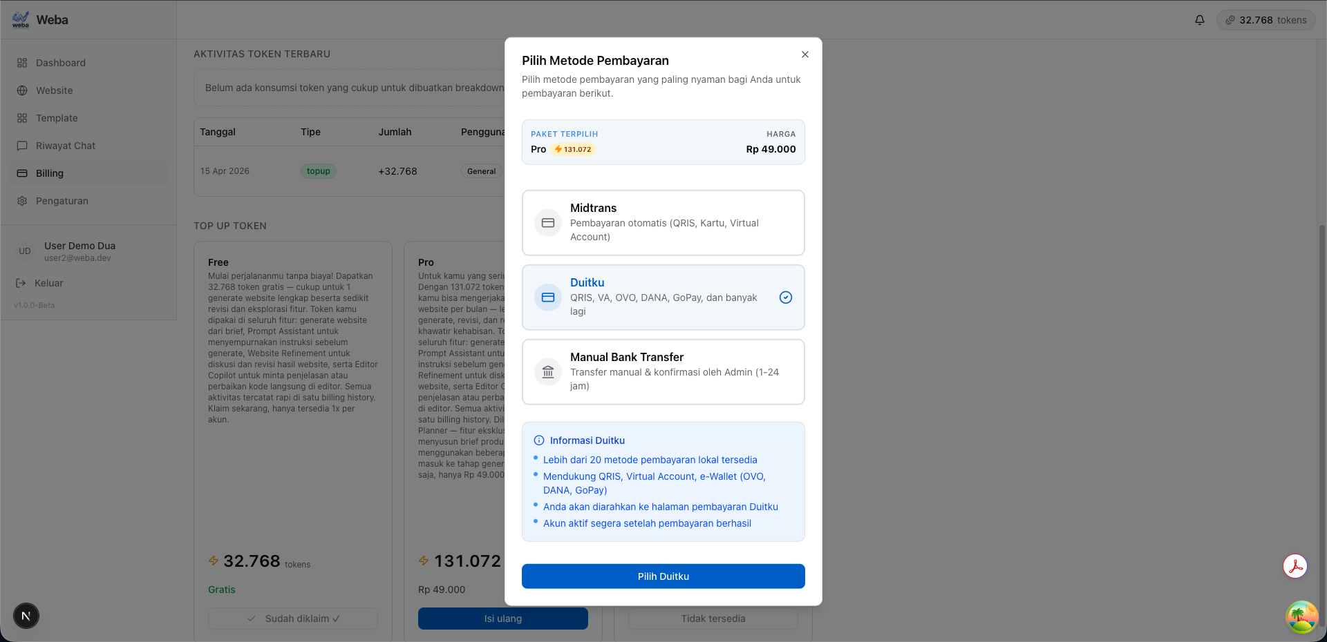The height and width of the screenshot is (642, 1327).
Task: Open Dashboard in sidebar
Action: point(88,63)
